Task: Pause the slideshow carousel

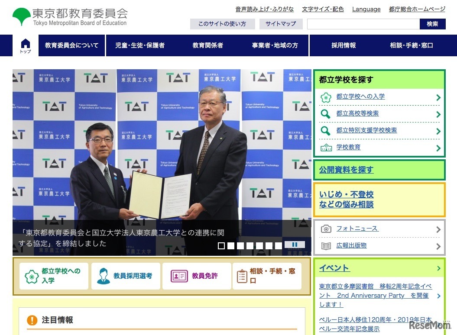Action: [x=295, y=245]
